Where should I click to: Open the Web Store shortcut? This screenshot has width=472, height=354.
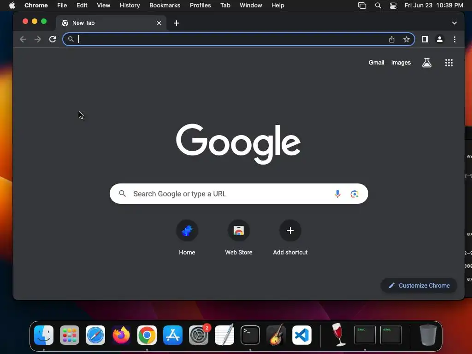pos(239,238)
